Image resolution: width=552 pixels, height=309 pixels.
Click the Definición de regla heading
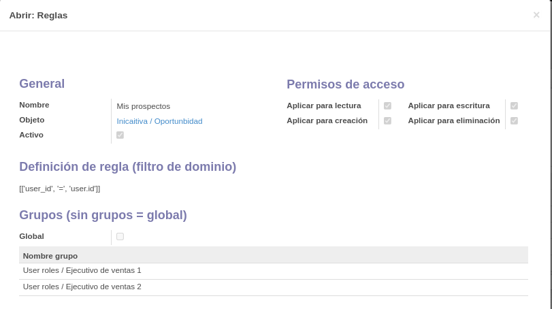127,167
